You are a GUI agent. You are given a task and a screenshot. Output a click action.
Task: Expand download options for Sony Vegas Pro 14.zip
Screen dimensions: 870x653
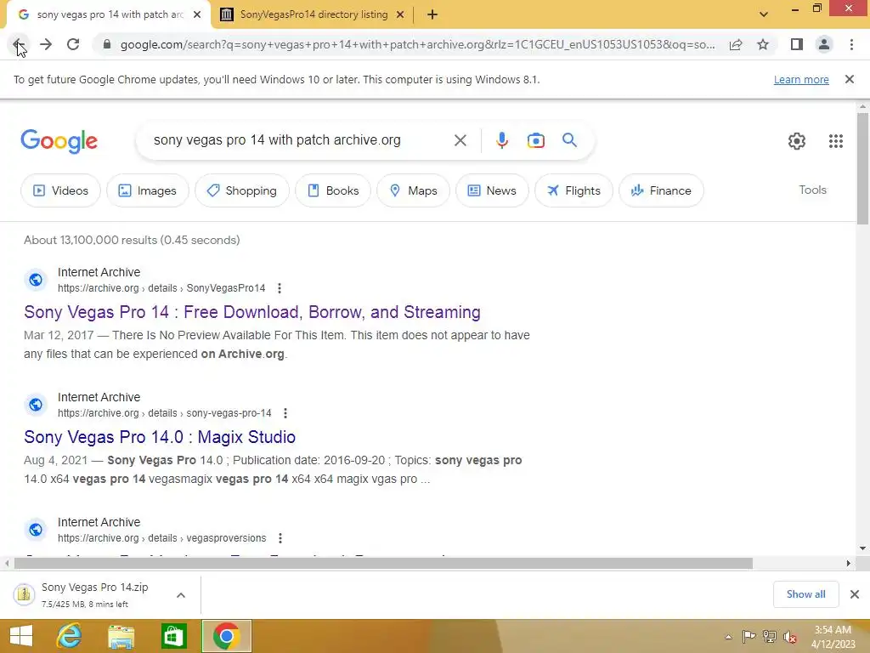coord(181,594)
